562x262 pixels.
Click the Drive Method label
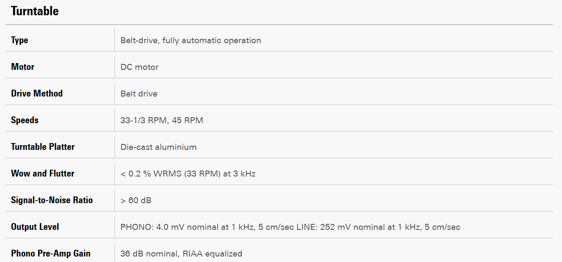click(x=36, y=94)
